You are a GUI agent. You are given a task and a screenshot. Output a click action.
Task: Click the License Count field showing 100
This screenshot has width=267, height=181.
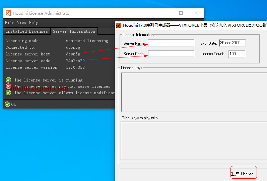click(237, 54)
